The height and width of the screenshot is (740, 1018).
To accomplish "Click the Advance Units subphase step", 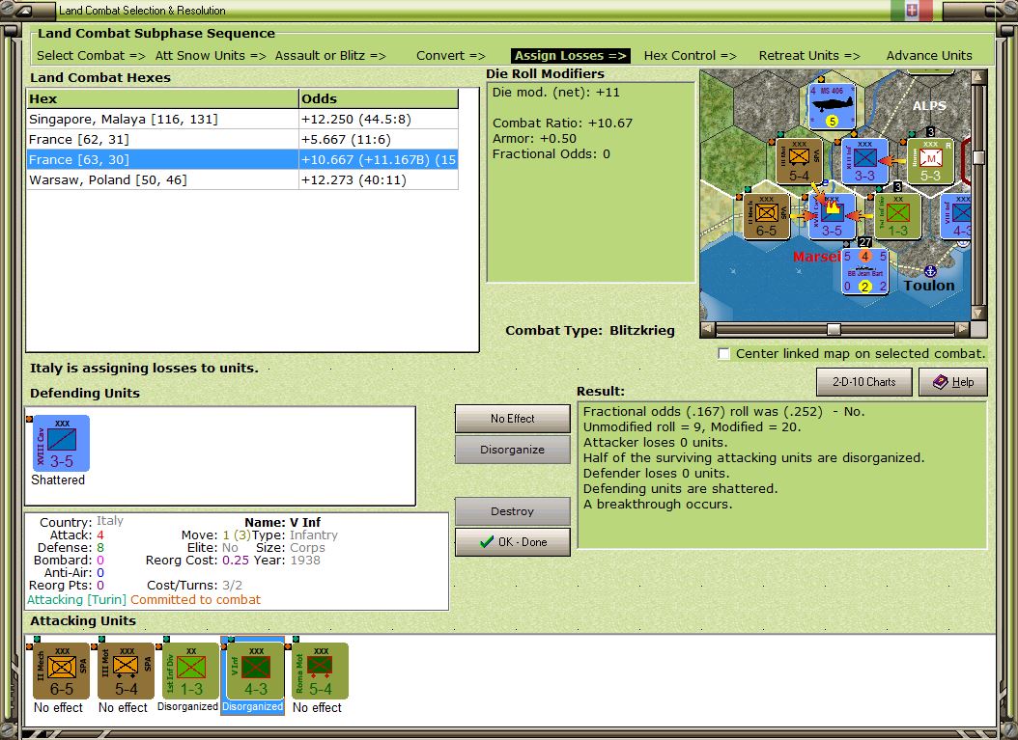I will pos(929,56).
